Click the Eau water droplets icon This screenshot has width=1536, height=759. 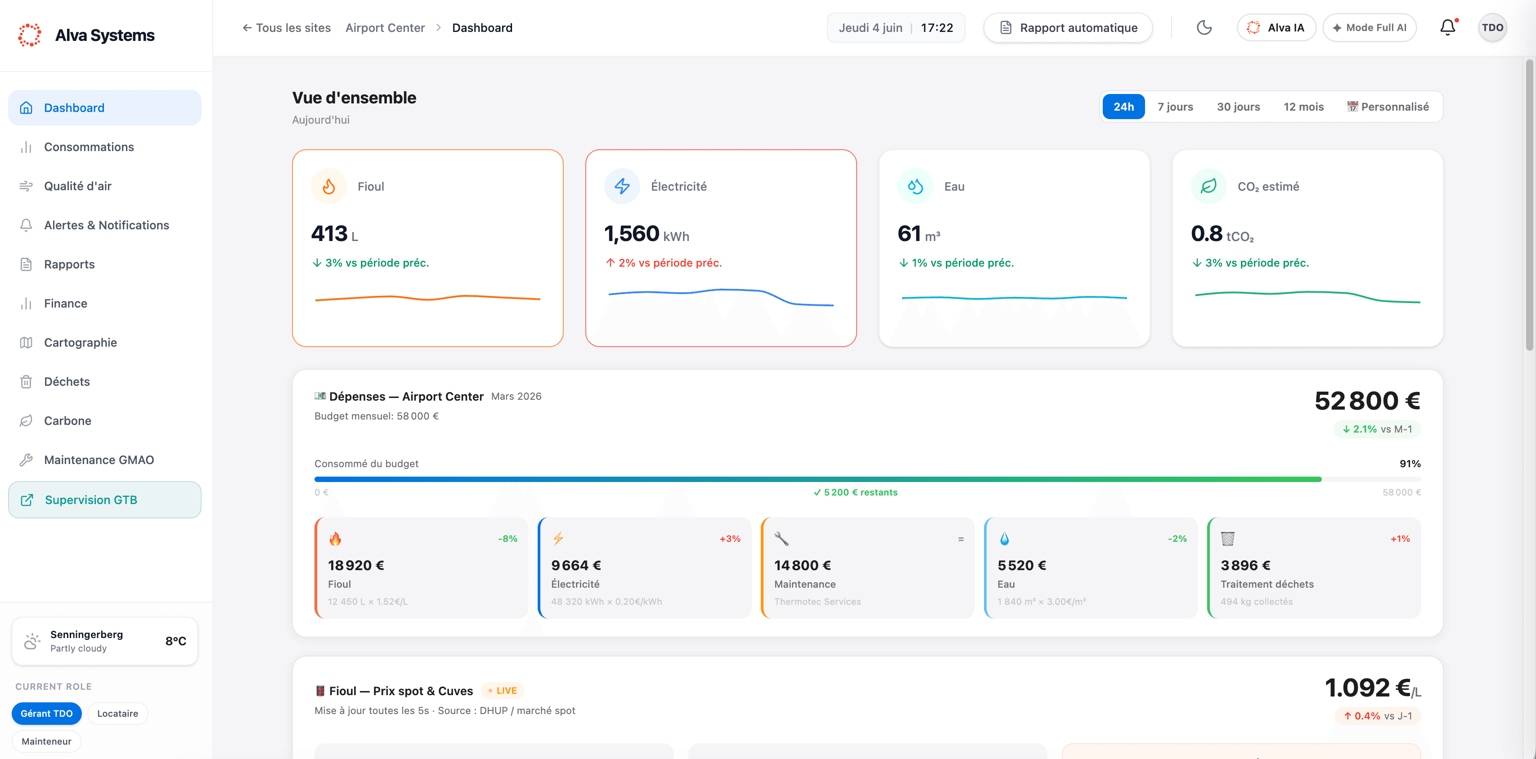point(915,187)
